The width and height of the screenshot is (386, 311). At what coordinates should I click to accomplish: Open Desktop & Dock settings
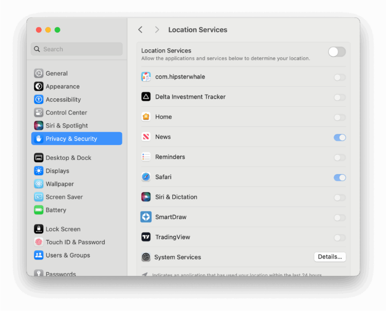77,158
